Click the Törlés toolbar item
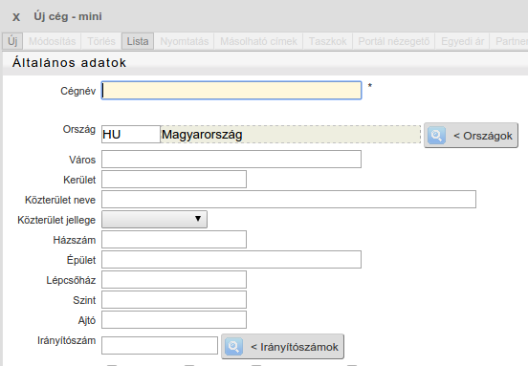The width and height of the screenshot is (528, 366). pos(101,41)
